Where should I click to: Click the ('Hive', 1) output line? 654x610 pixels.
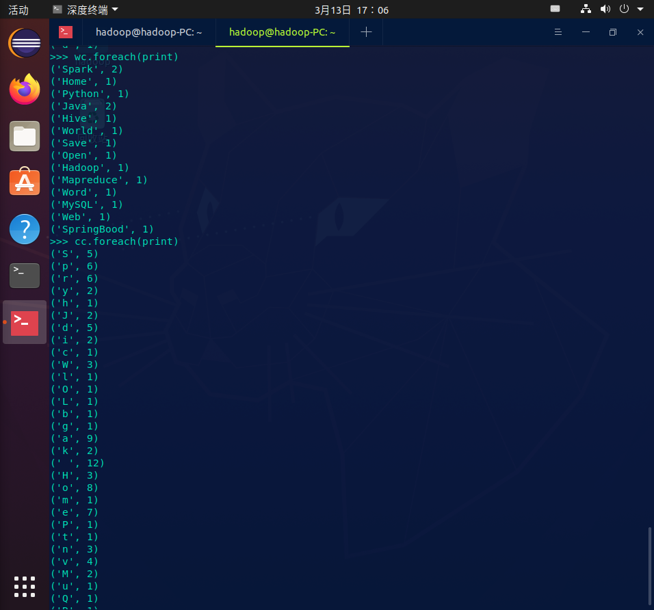coord(83,118)
